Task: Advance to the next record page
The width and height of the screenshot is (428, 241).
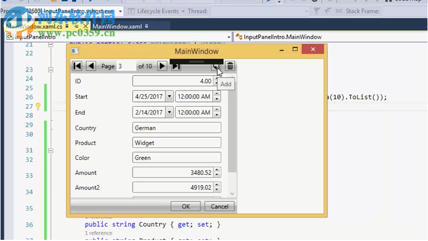Action: click(x=163, y=67)
